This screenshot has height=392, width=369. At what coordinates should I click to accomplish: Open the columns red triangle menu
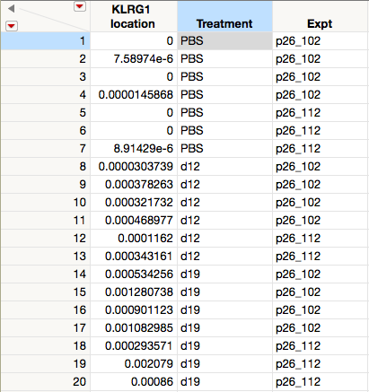point(80,6)
